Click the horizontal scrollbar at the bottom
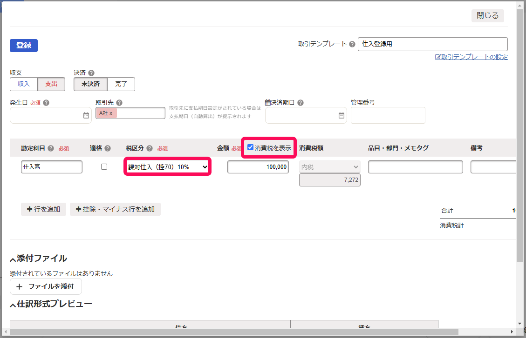 point(234,331)
